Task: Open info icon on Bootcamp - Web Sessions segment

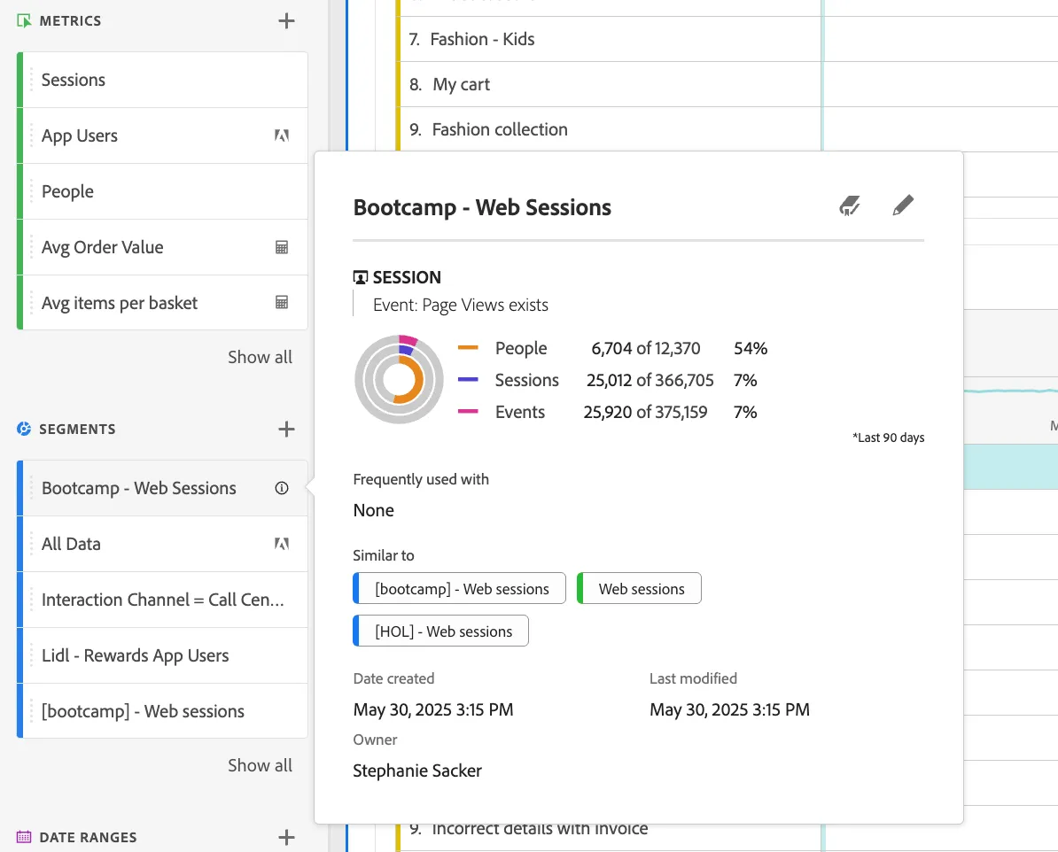Action: [x=282, y=488]
